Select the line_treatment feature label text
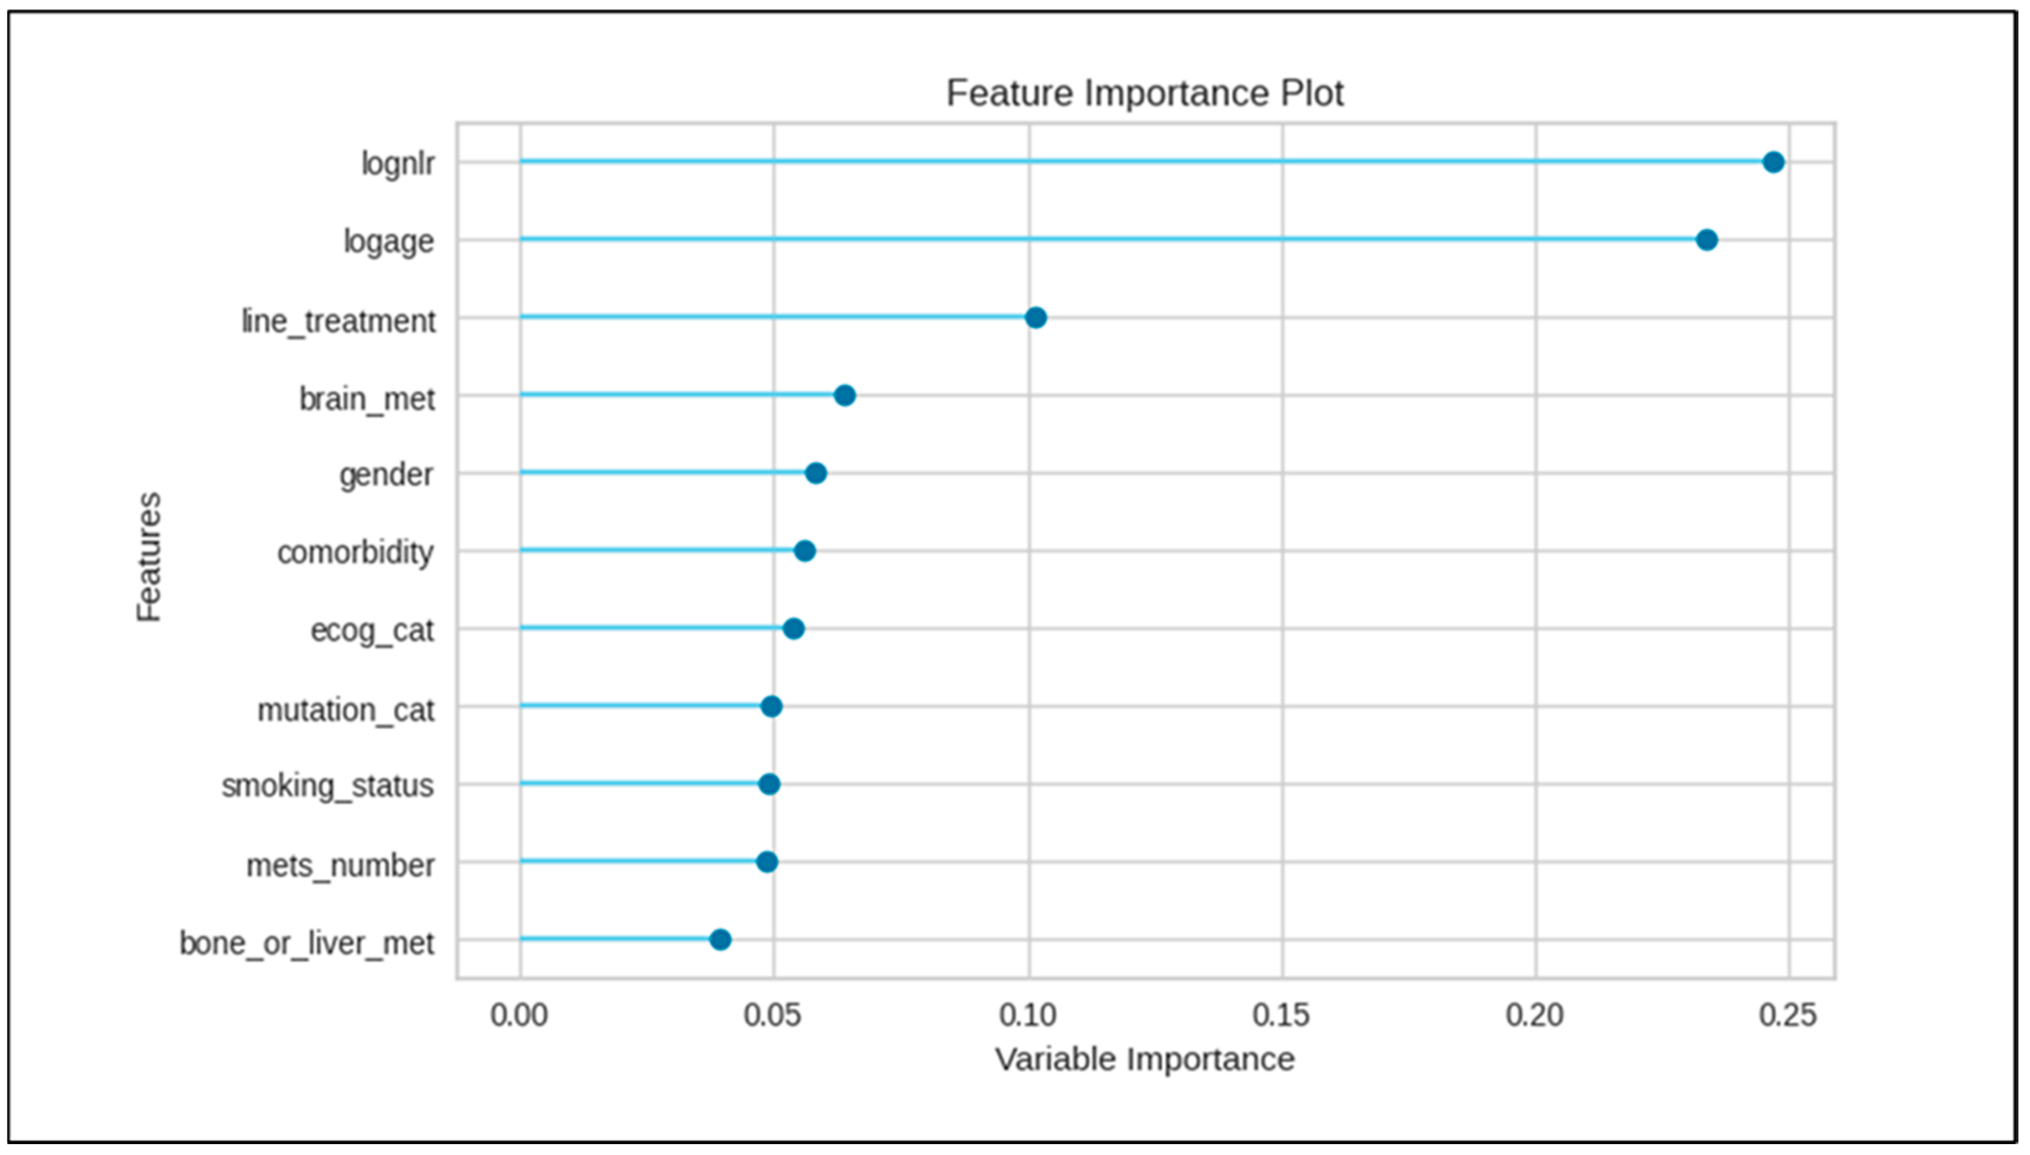This screenshot has height=1155, width=2030. point(339,322)
